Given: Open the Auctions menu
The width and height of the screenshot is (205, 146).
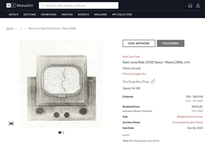Looking at the screenshot, I should [30, 14].
